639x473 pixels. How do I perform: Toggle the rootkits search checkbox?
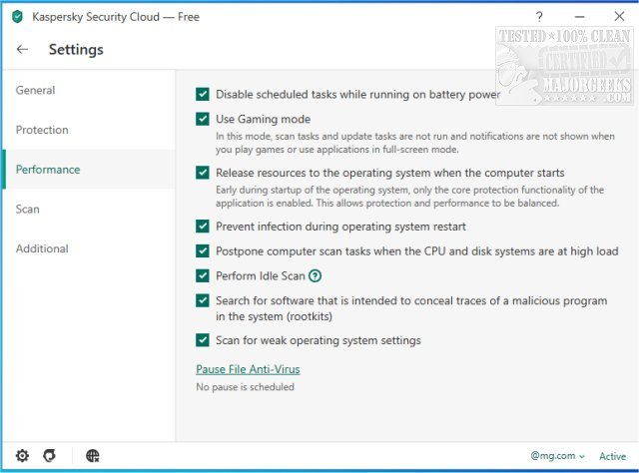tap(204, 300)
